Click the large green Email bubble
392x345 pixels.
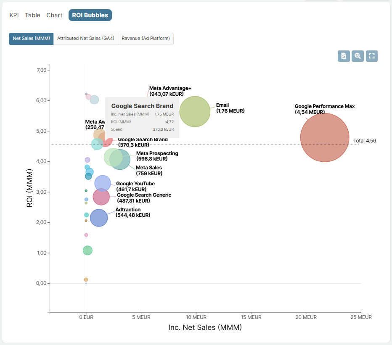195,111
